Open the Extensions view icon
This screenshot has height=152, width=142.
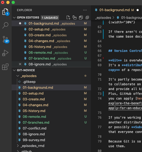[x=5, y=67]
